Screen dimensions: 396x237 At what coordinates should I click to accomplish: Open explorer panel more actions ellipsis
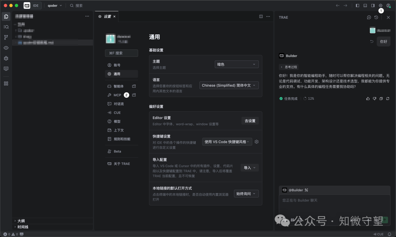pos(87,16)
